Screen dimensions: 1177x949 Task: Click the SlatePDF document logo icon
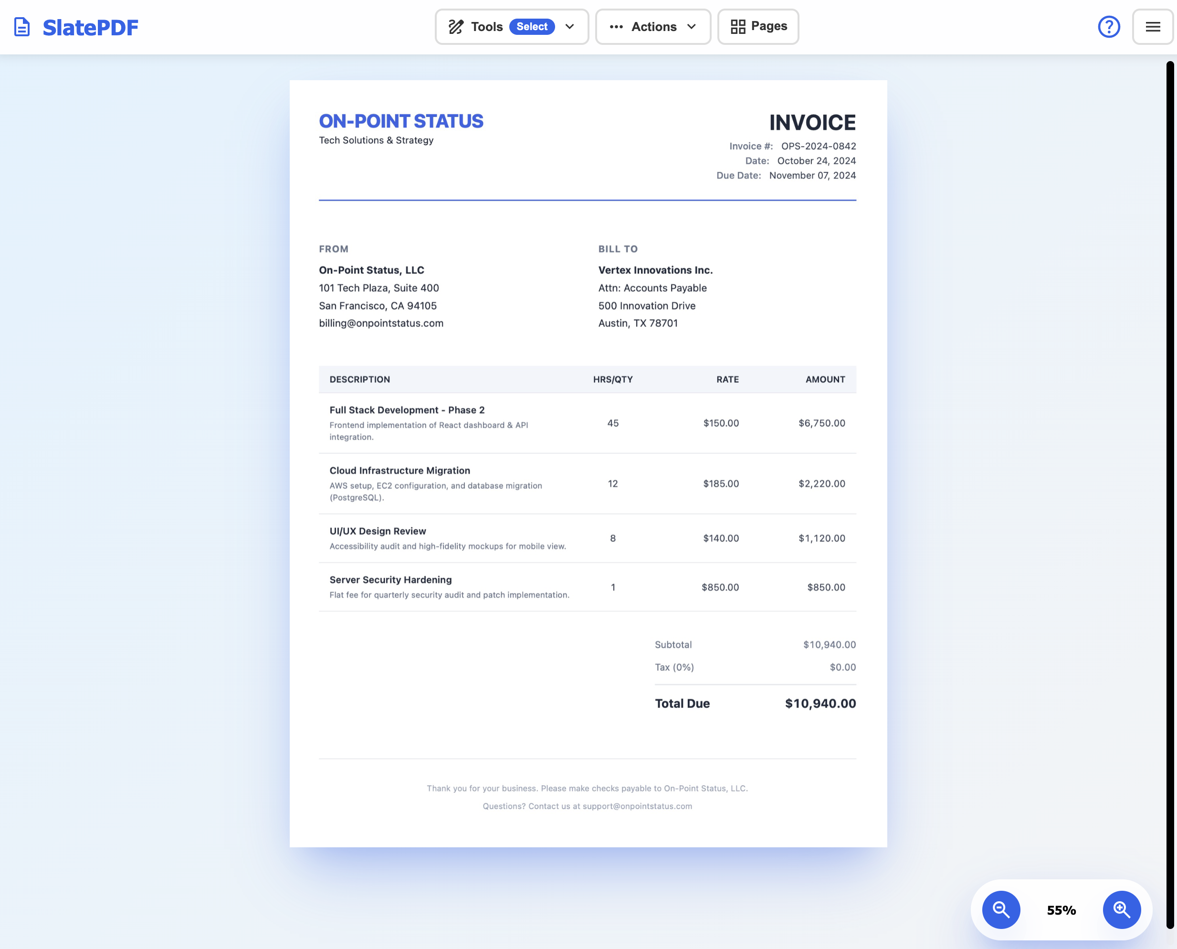(x=22, y=26)
